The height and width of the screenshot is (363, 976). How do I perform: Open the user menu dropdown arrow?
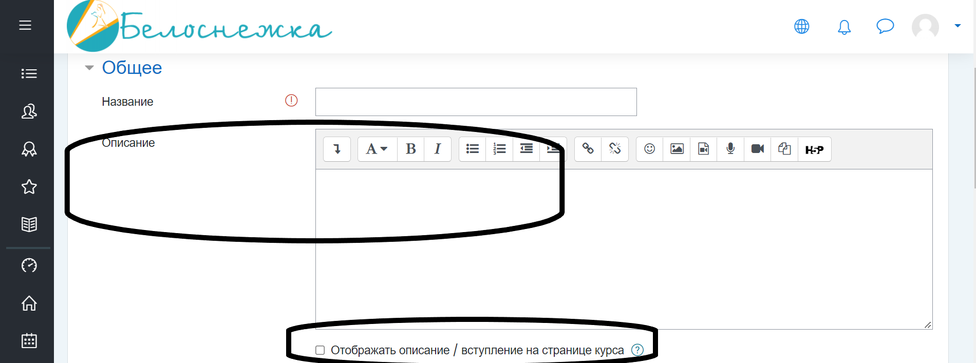(x=958, y=26)
